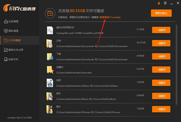
Task: Click the Music folder path text
Action: click(86, 99)
